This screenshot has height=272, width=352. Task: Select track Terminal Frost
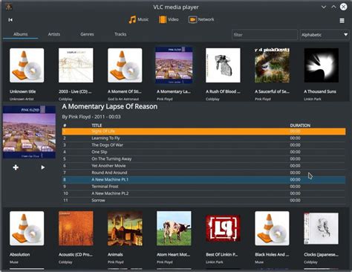[x=203, y=187]
